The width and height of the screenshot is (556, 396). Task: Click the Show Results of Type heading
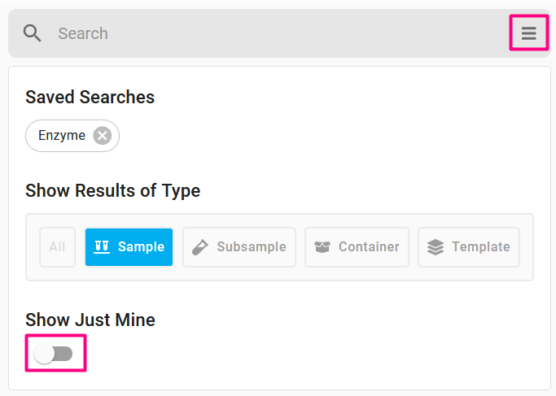pos(113,190)
